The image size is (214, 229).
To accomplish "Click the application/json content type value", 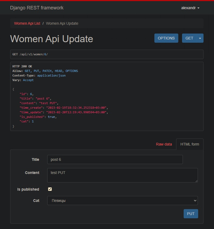I will click(x=51, y=75).
